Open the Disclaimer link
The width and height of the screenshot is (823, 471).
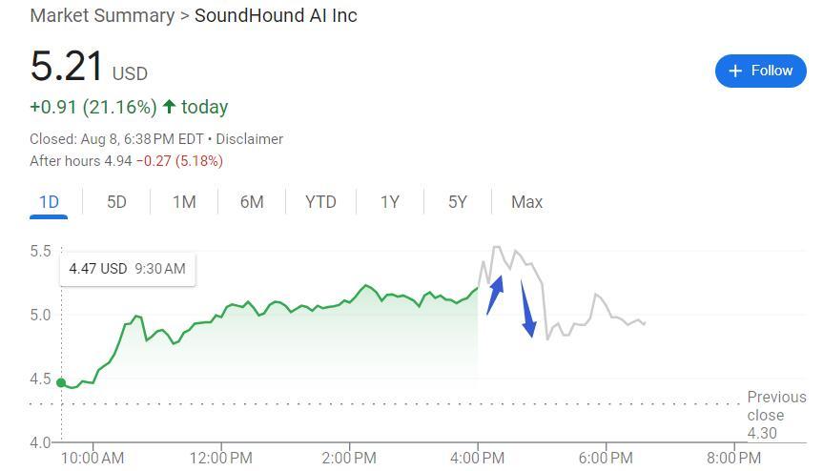249,139
